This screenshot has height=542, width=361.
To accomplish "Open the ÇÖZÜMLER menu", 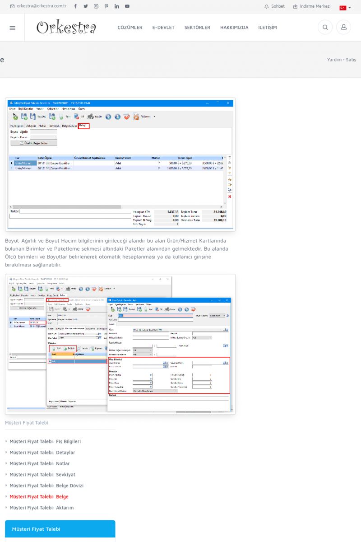I will coord(130,28).
